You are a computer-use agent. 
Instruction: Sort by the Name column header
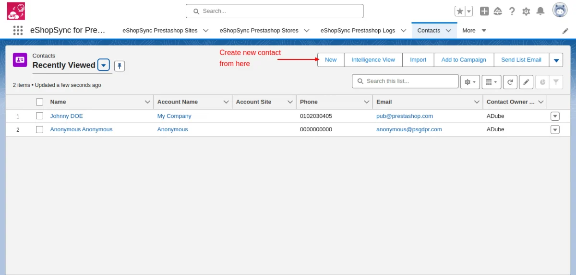[58, 102]
